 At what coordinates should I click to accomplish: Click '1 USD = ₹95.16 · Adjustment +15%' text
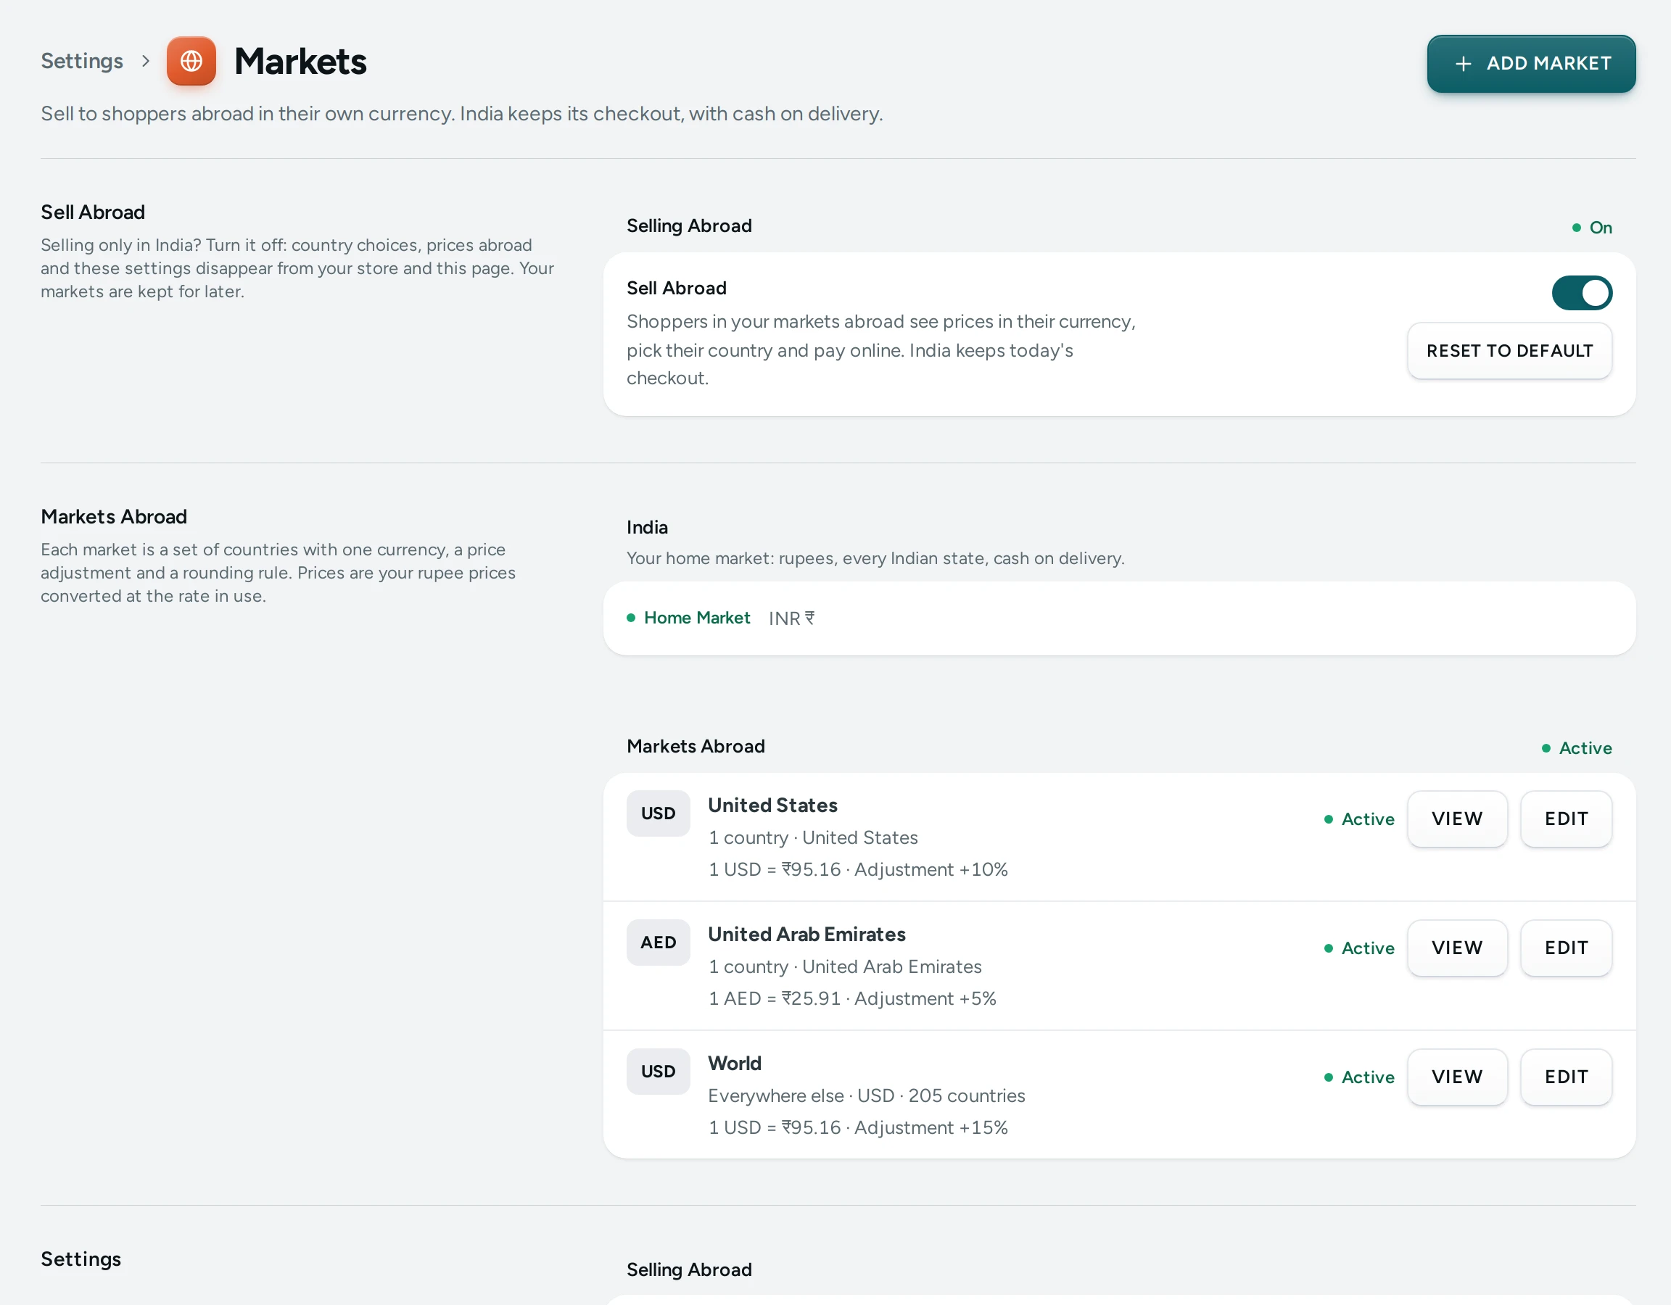coord(858,1127)
